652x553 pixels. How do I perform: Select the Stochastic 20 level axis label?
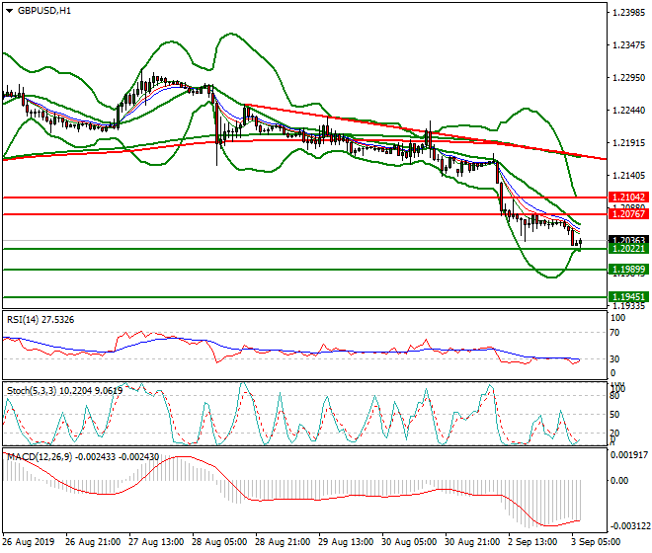tap(614, 434)
